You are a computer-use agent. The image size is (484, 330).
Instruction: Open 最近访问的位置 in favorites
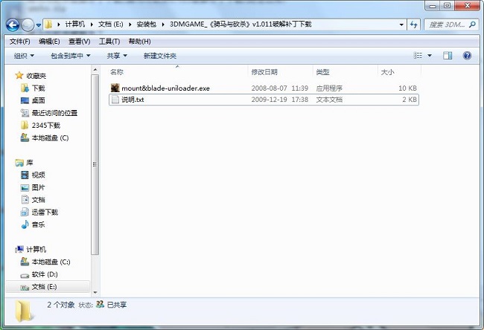pos(54,113)
